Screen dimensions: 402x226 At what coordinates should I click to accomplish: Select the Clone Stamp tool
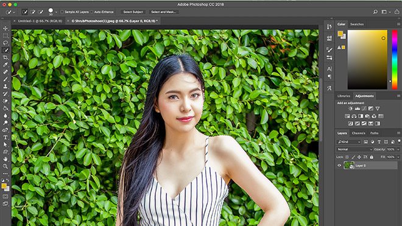(5, 87)
